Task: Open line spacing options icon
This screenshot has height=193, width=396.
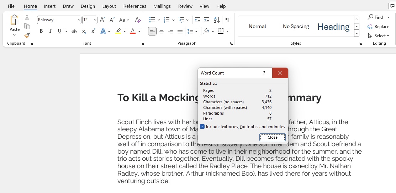Action: point(190,31)
